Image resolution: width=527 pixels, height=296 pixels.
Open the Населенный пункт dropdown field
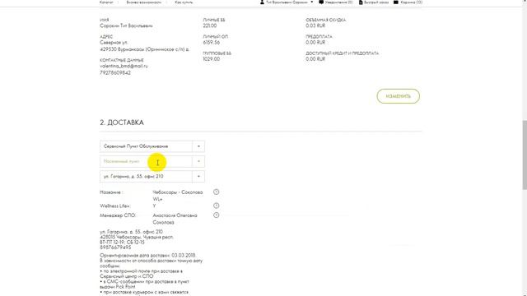152,161
